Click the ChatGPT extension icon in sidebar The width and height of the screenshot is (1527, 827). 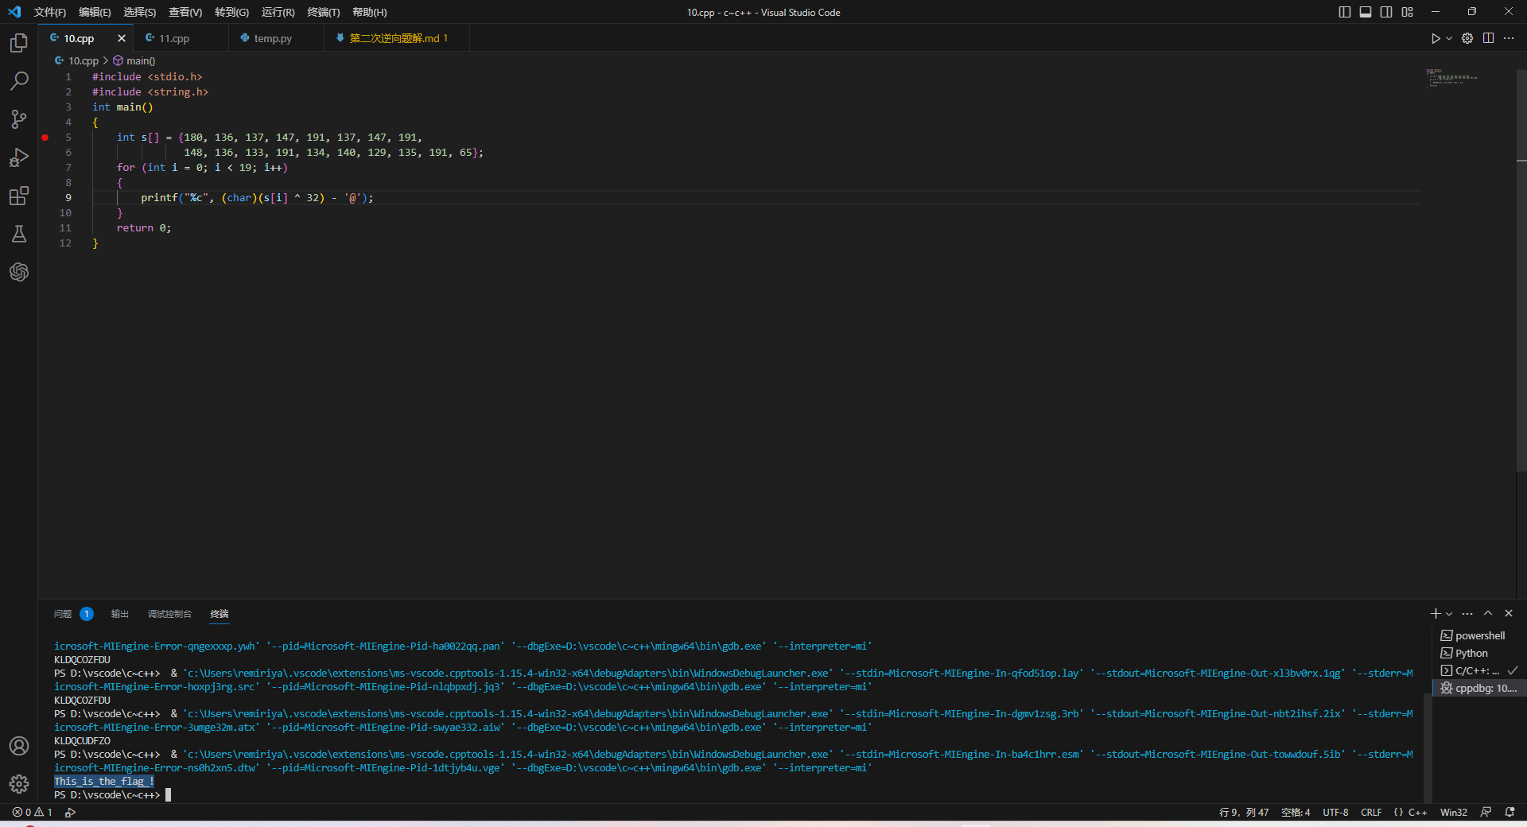(19, 272)
